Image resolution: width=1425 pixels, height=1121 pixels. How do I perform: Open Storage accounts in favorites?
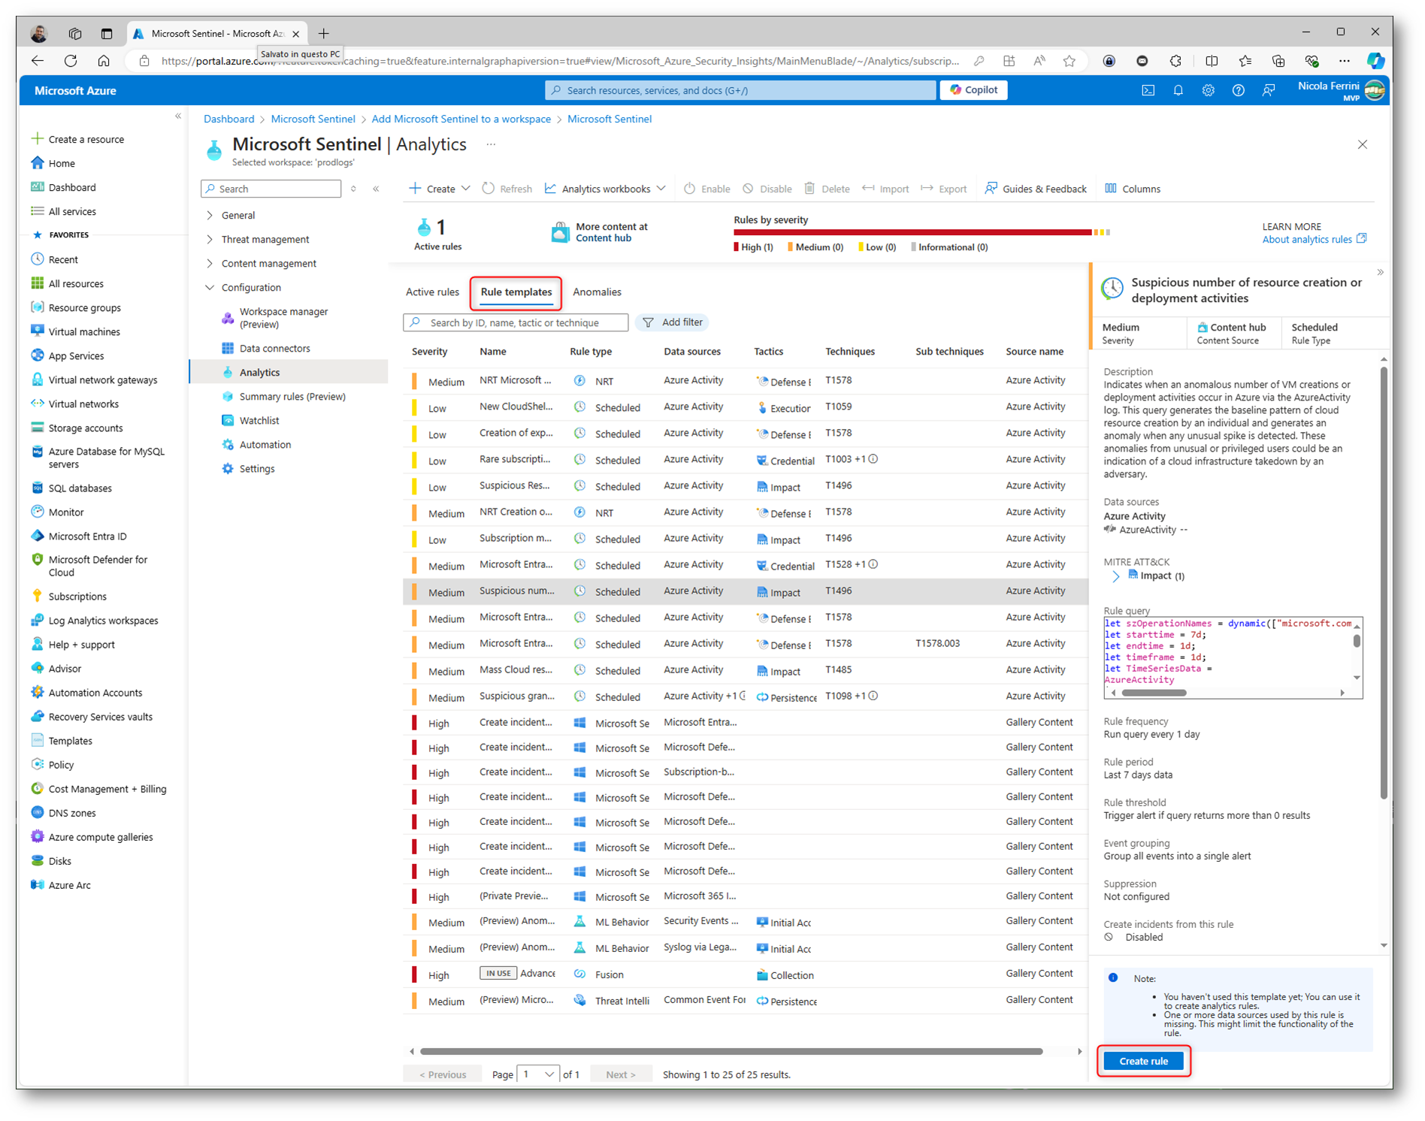click(x=85, y=428)
